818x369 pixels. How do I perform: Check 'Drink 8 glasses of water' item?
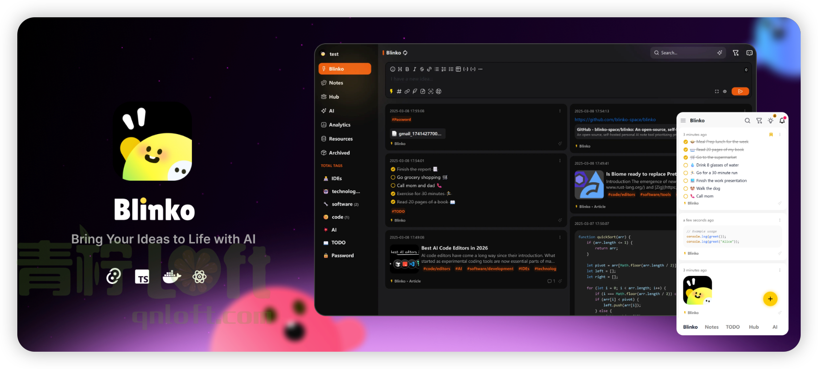point(686,165)
